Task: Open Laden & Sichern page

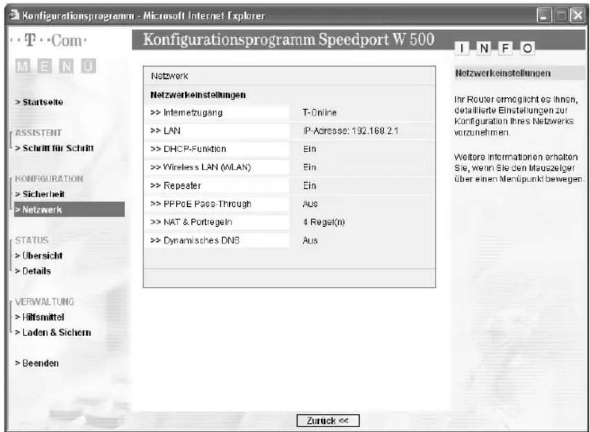Action: tap(53, 332)
